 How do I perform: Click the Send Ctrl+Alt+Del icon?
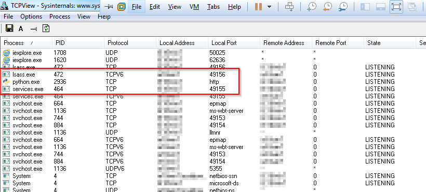click(x=289, y=7)
